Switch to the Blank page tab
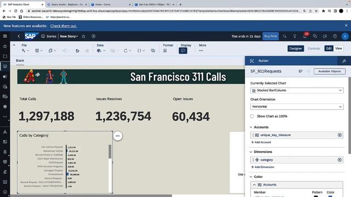 point(20,61)
